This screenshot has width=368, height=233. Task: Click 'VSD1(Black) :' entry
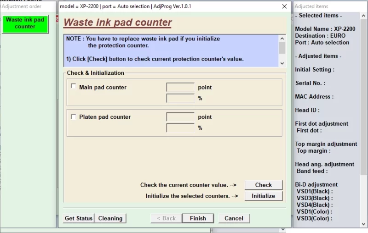[x=315, y=191]
